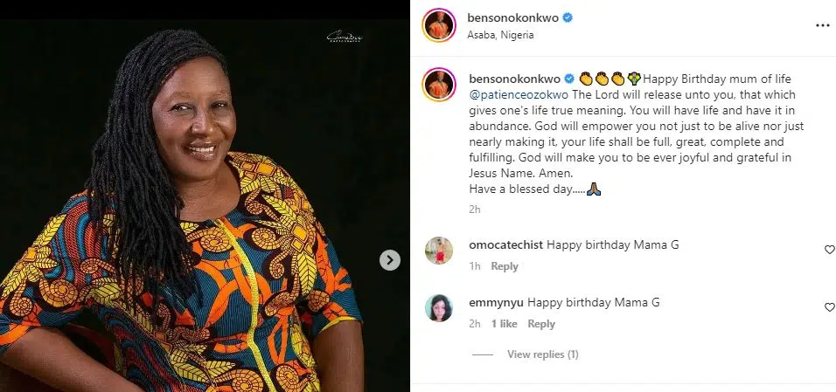Open the three-dots more options menu

(x=822, y=25)
